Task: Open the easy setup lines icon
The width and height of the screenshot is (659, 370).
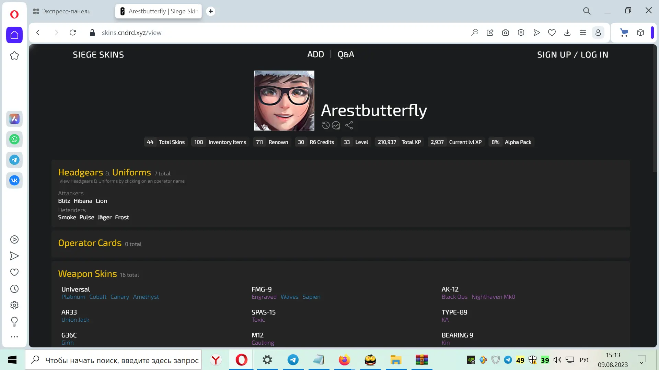Action: [583, 33]
